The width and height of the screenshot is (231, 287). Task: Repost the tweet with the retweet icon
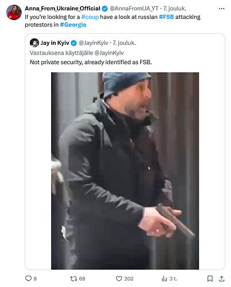point(74,278)
